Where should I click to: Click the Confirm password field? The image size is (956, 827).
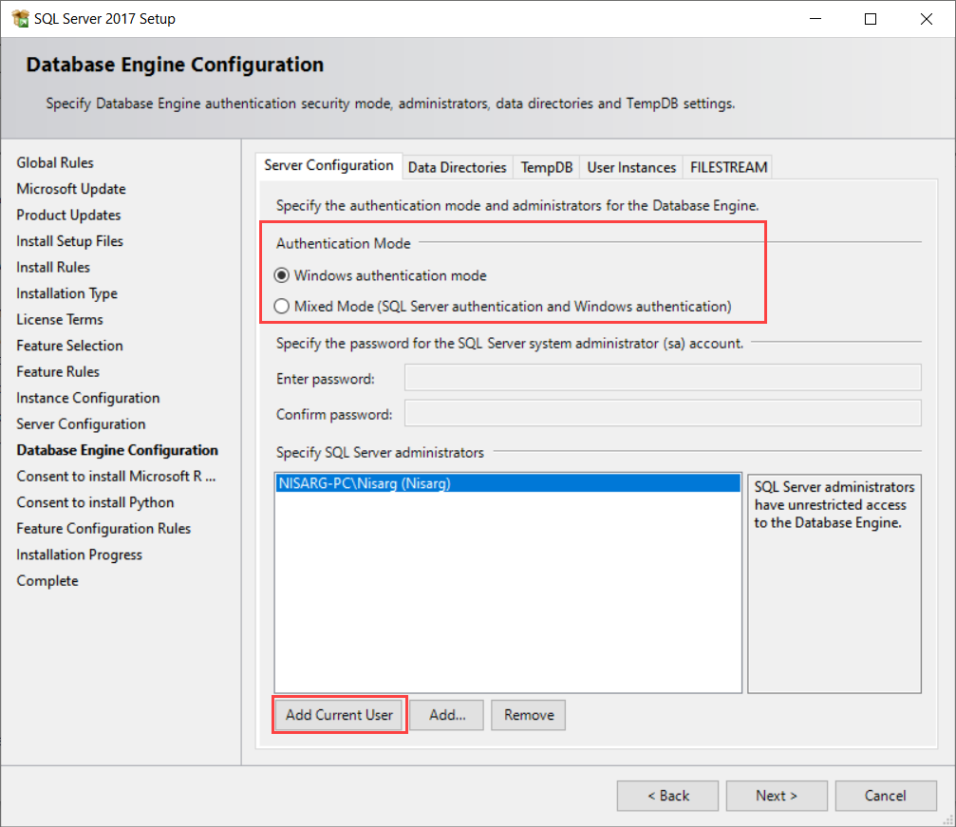663,414
